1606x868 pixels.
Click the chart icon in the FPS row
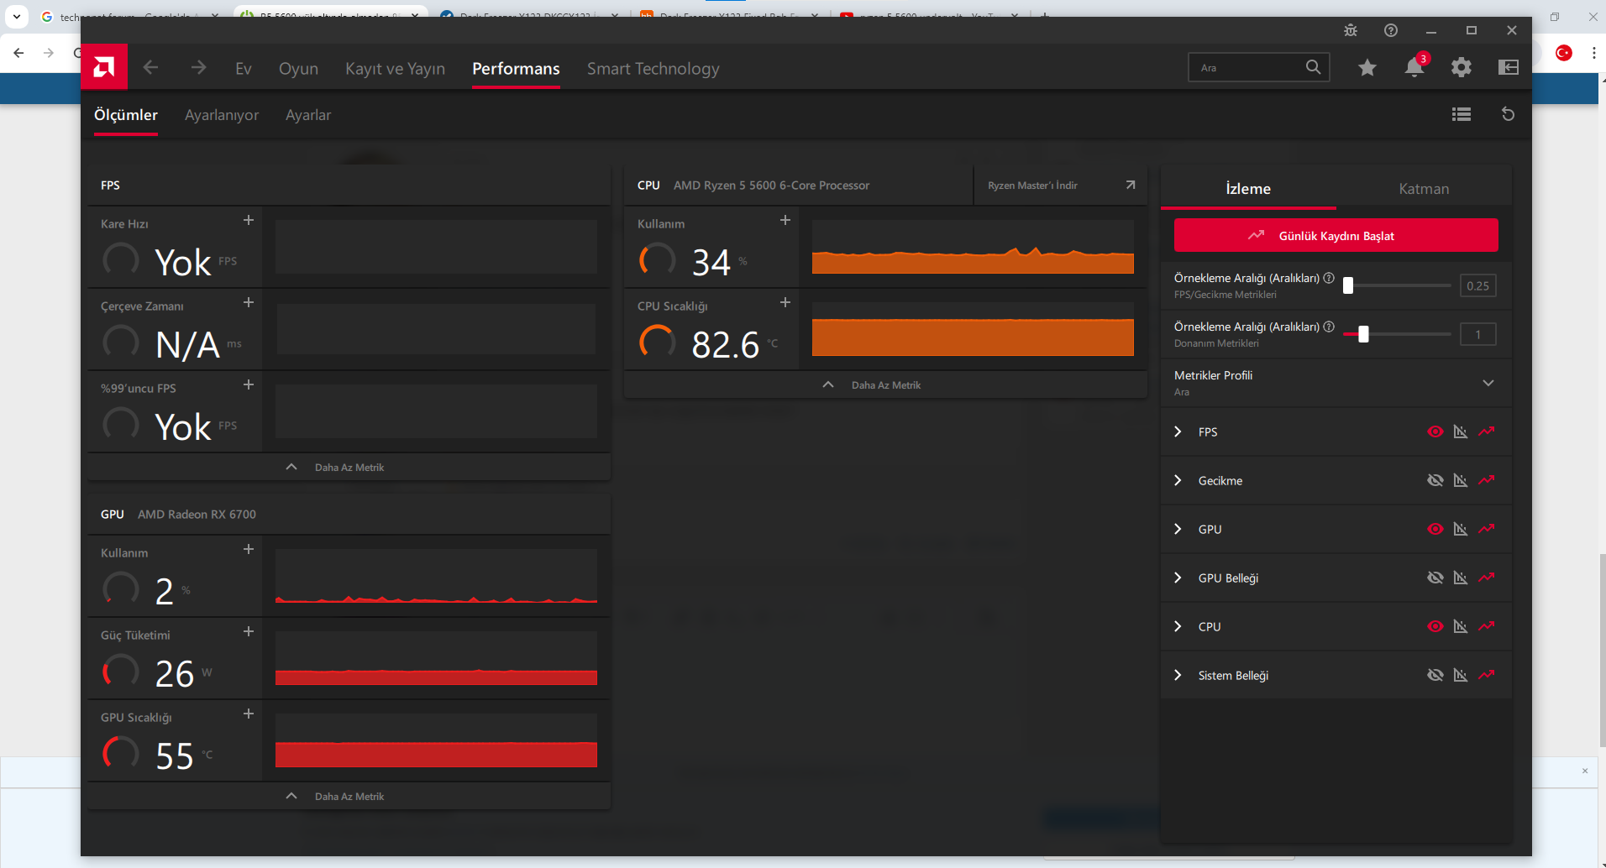tap(1461, 431)
